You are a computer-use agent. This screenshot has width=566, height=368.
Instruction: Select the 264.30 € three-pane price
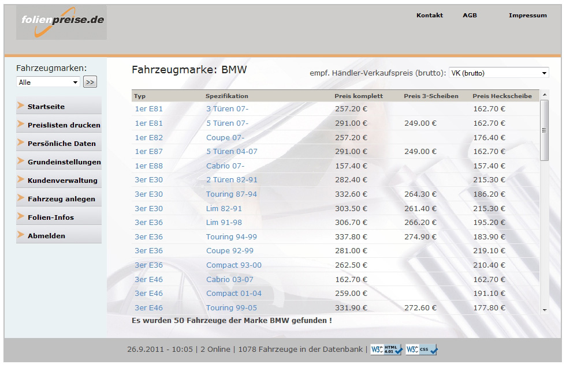[420, 194]
